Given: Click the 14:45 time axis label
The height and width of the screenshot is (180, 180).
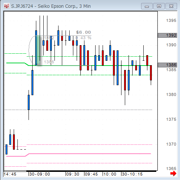Looking at the screenshot, I should [x=10, y=174].
